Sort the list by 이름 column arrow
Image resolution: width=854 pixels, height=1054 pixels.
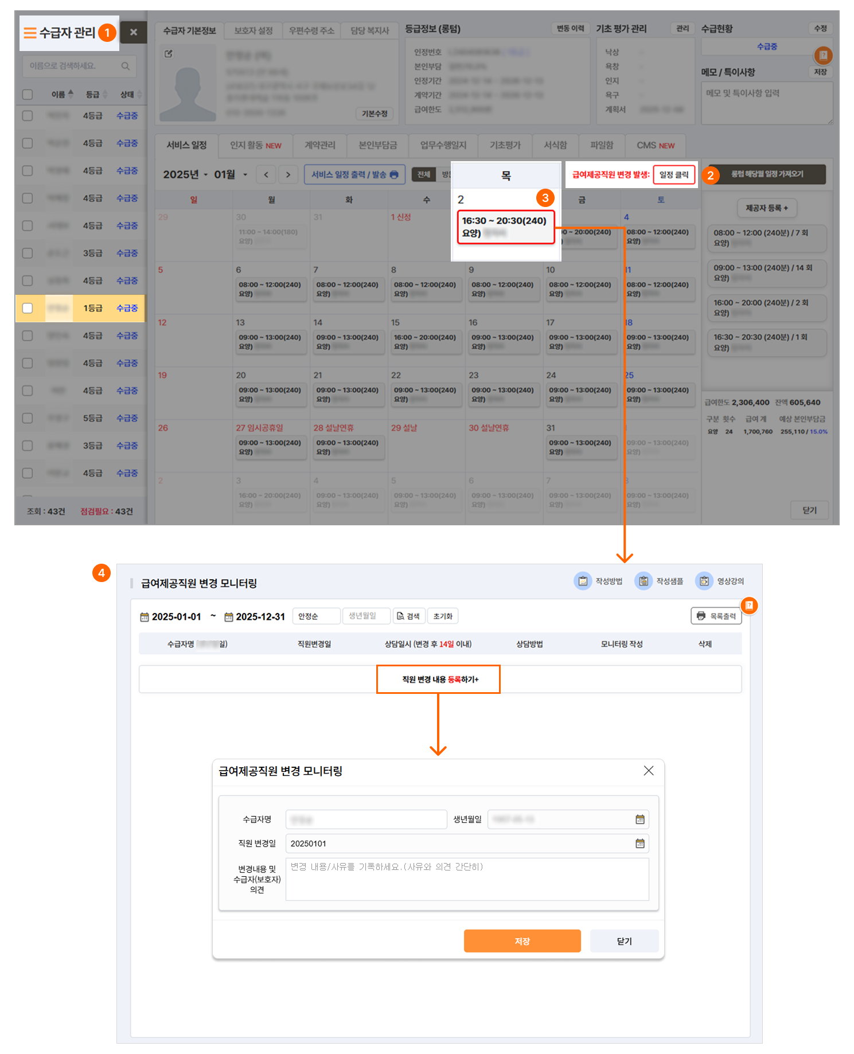point(71,94)
